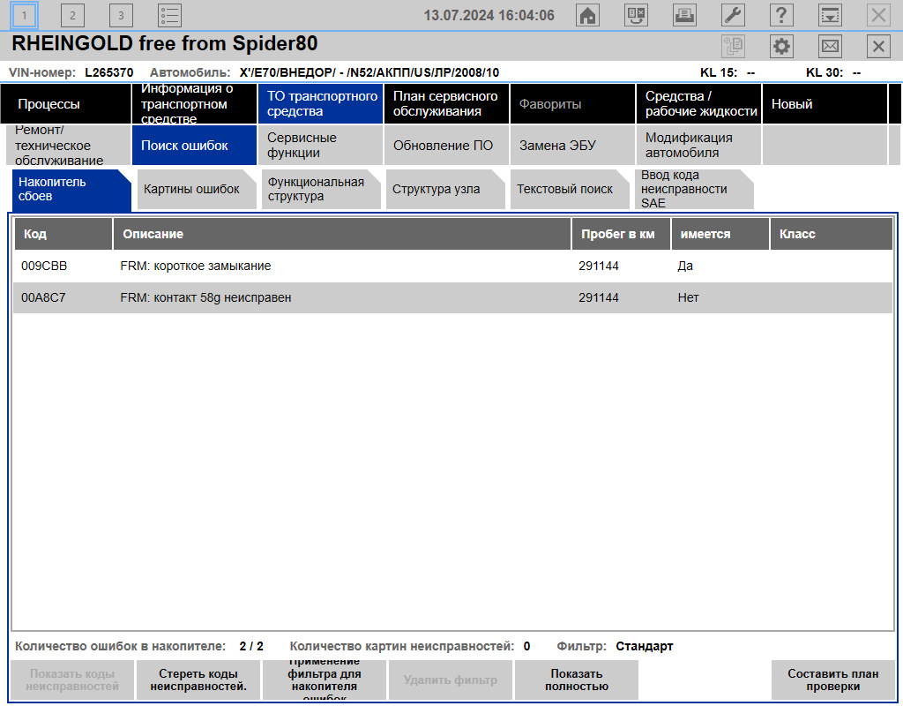Open the wrench settings icon
This screenshot has width=903, height=706.
733,15
